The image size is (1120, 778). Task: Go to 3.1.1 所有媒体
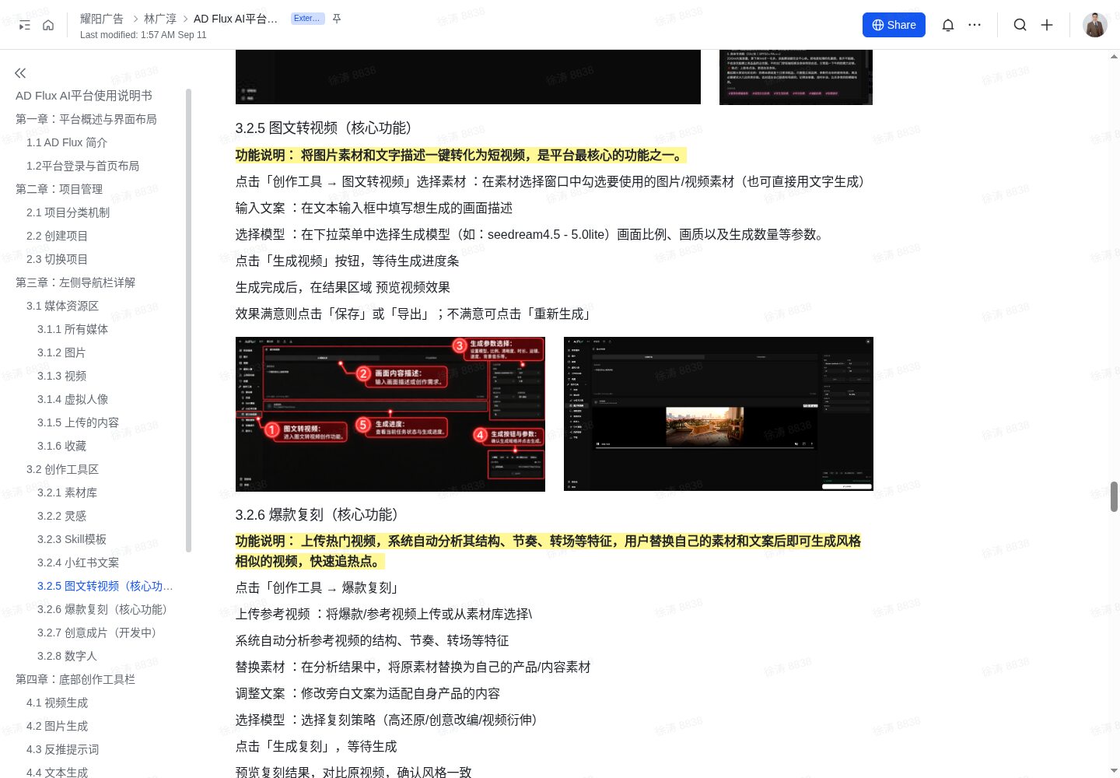tap(72, 329)
